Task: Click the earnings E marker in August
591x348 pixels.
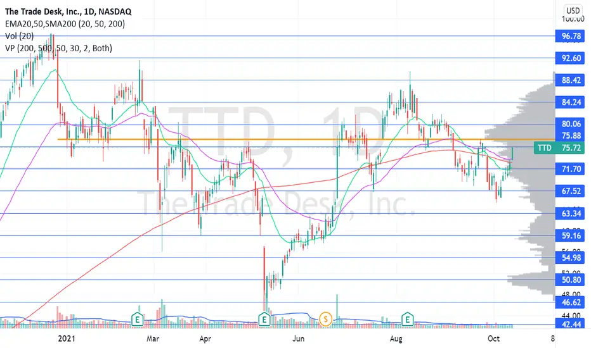Action: click(408, 320)
